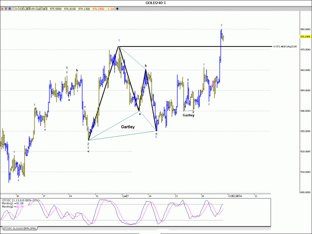The width and height of the screenshot is (312, 234).
Task: Click the 976.8100 high price in header
Action: click(70, 9)
